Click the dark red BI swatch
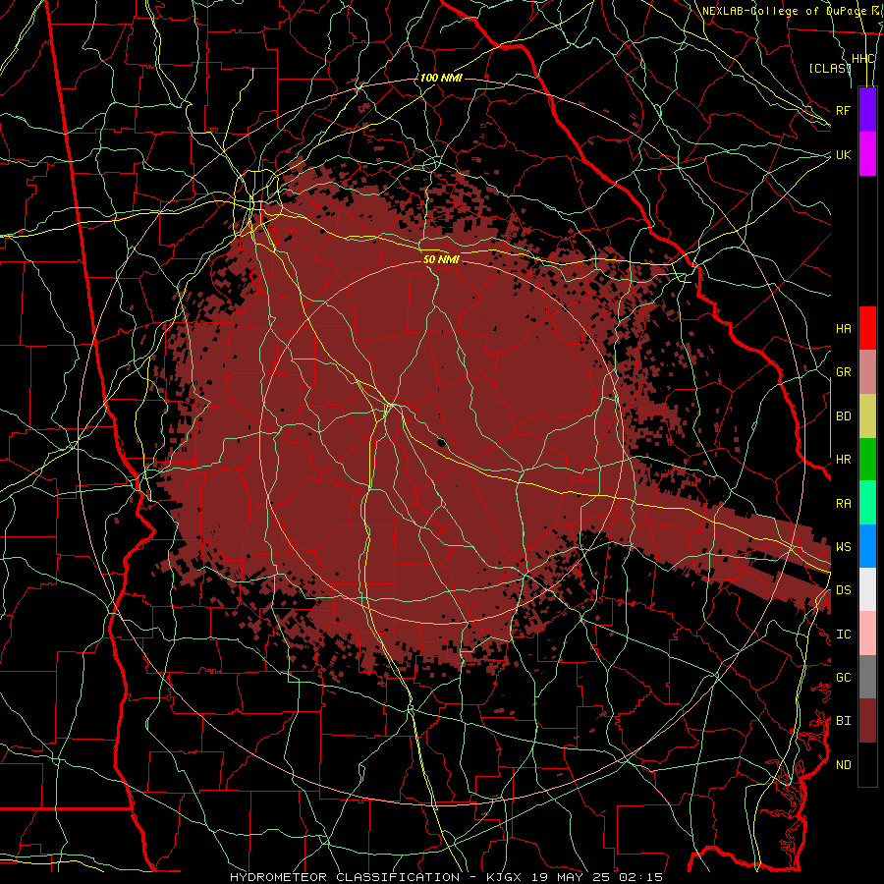Image resolution: width=884 pixels, height=884 pixels. click(867, 721)
